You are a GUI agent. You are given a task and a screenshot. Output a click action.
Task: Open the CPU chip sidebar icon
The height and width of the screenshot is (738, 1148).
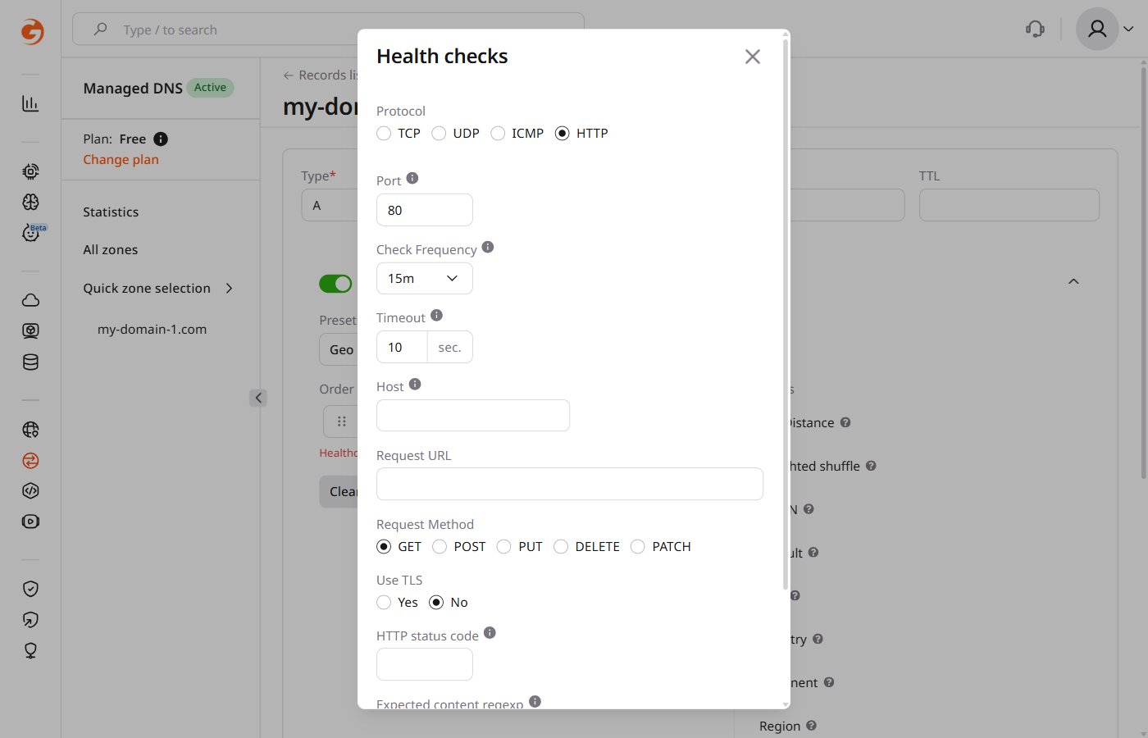pos(30,171)
